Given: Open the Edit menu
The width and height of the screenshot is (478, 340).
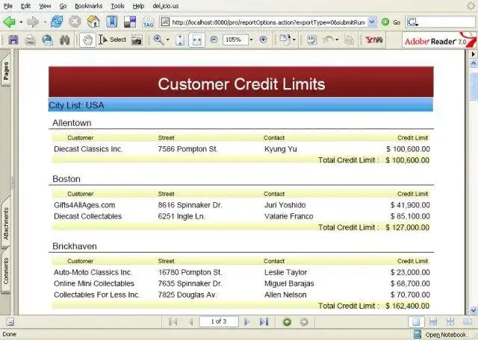Looking at the screenshot, I should click(25, 6).
